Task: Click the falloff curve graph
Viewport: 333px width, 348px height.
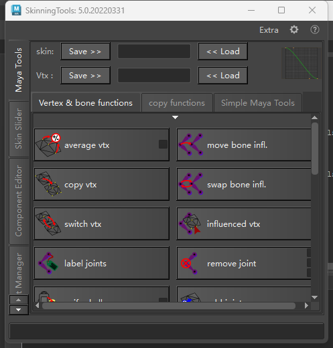Action: tap(302, 63)
